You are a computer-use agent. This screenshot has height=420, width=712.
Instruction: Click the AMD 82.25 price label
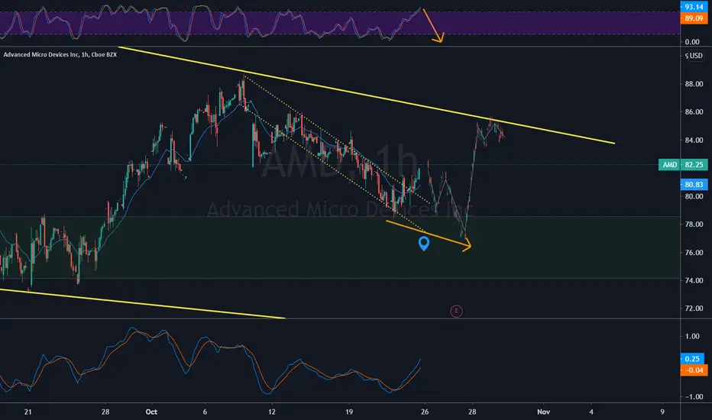point(683,165)
